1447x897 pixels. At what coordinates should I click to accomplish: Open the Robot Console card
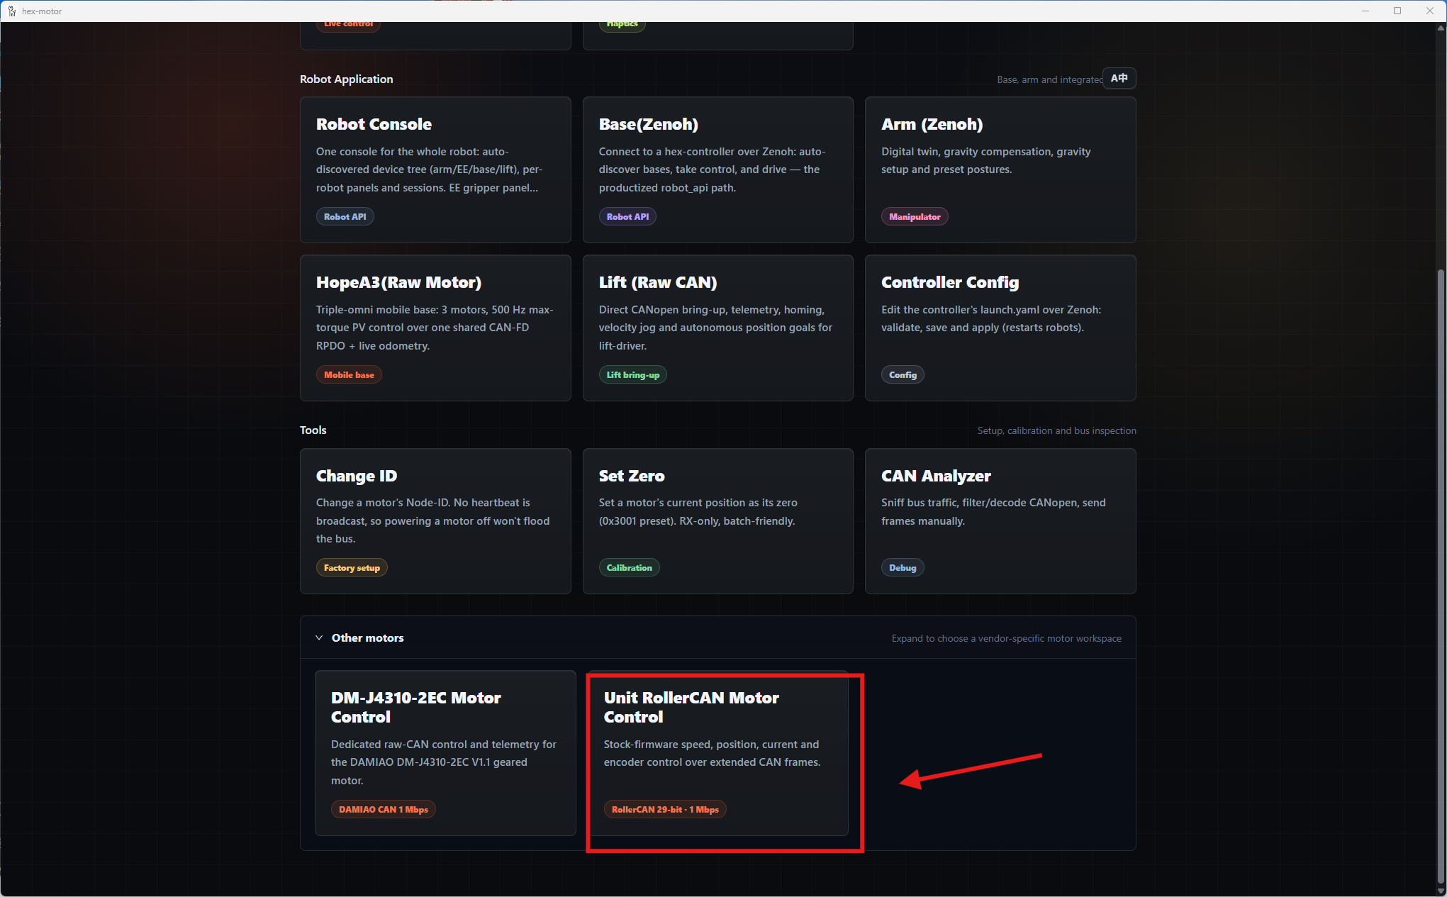(435, 170)
